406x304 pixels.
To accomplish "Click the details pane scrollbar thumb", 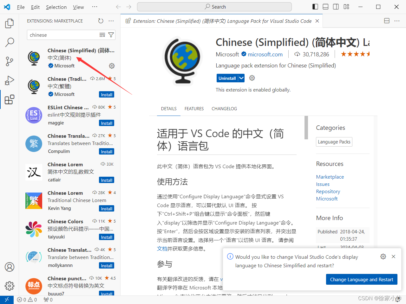I will coord(306,128).
